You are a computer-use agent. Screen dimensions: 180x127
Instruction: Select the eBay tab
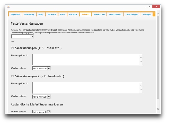(x=41, y=15)
